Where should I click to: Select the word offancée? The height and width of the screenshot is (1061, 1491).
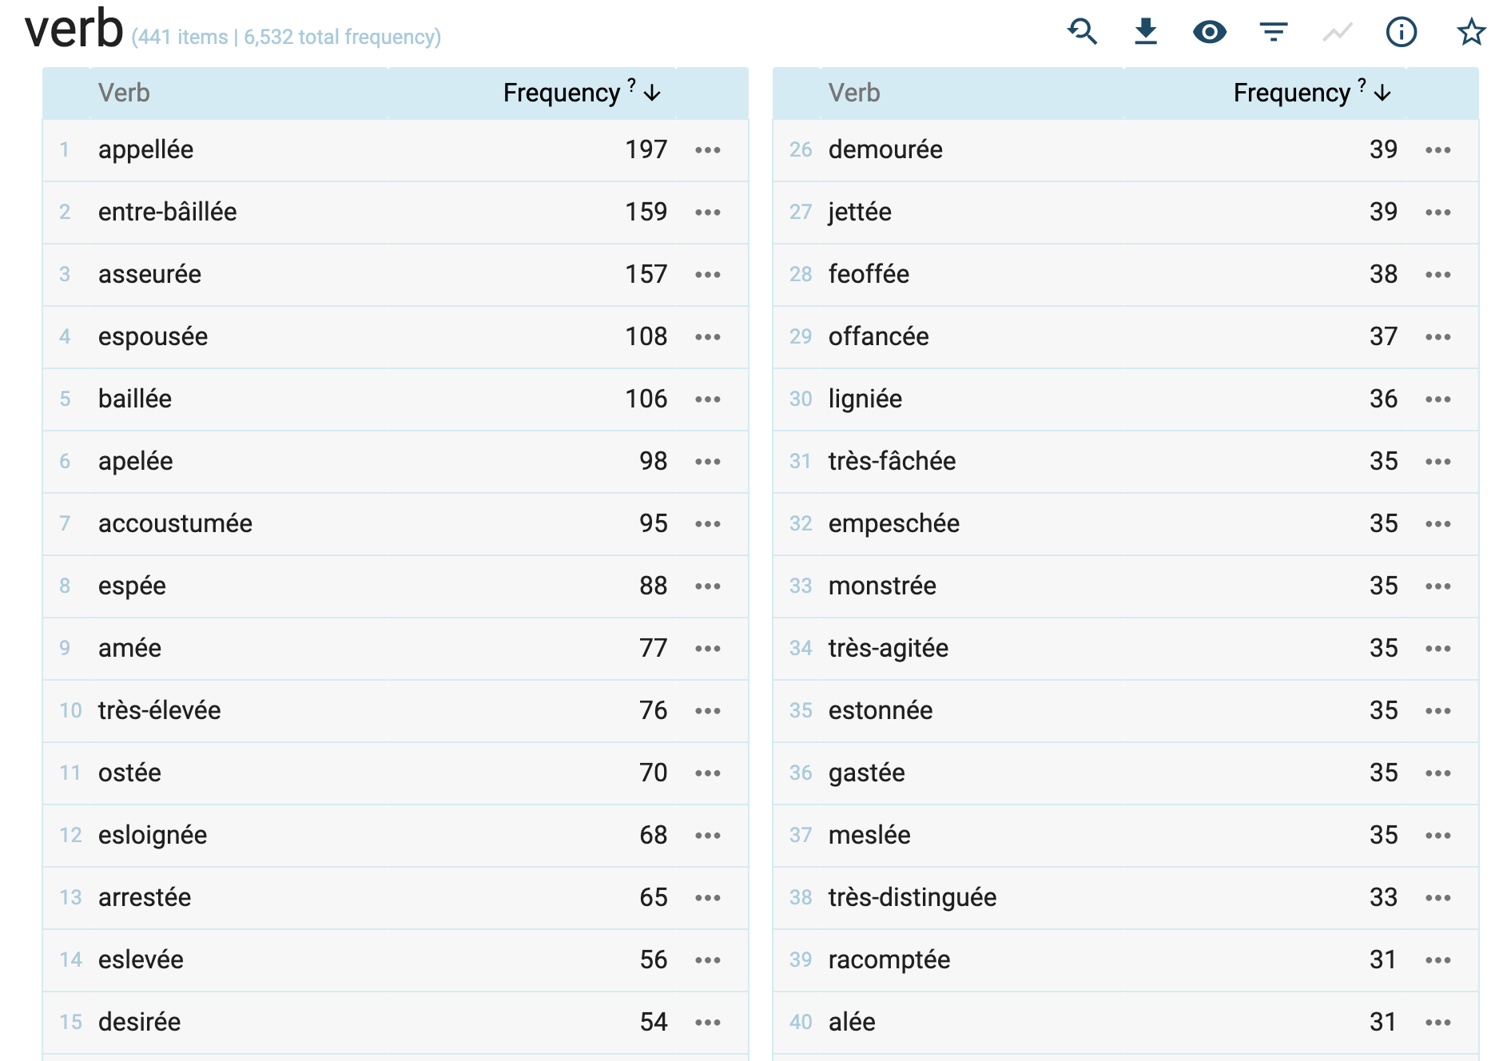pyautogui.click(x=879, y=337)
